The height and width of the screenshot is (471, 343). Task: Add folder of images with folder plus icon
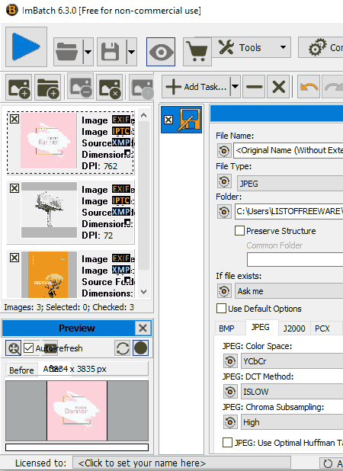tap(48, 88)
